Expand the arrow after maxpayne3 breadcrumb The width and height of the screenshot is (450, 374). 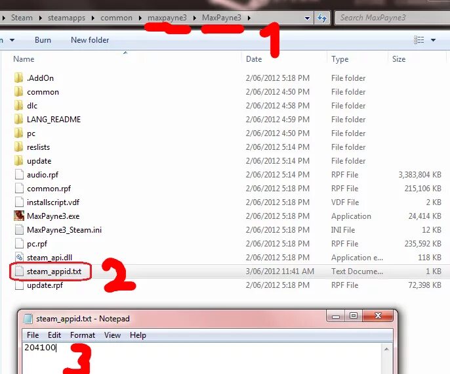(x=195, y=18)
